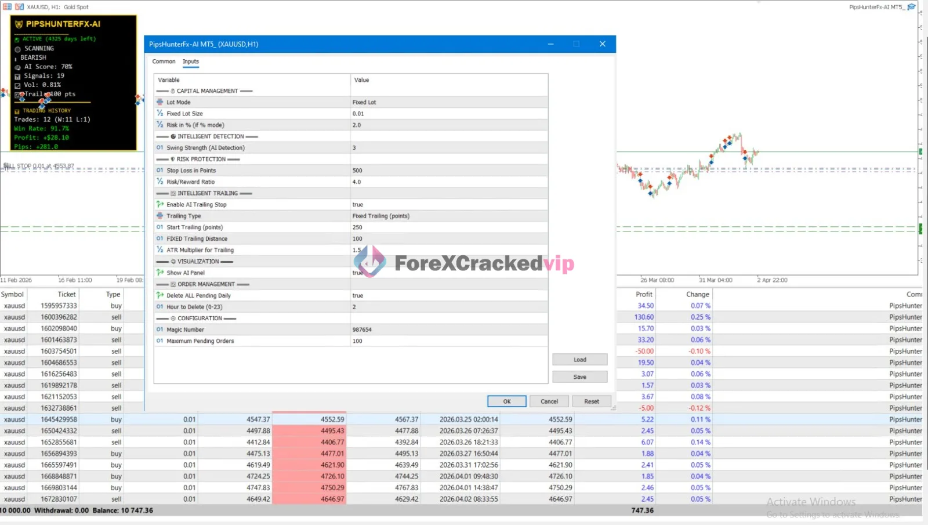The image size is (928, 525).
Task: Click the resize grip at the dialog corner
Action: pos(613,408)
